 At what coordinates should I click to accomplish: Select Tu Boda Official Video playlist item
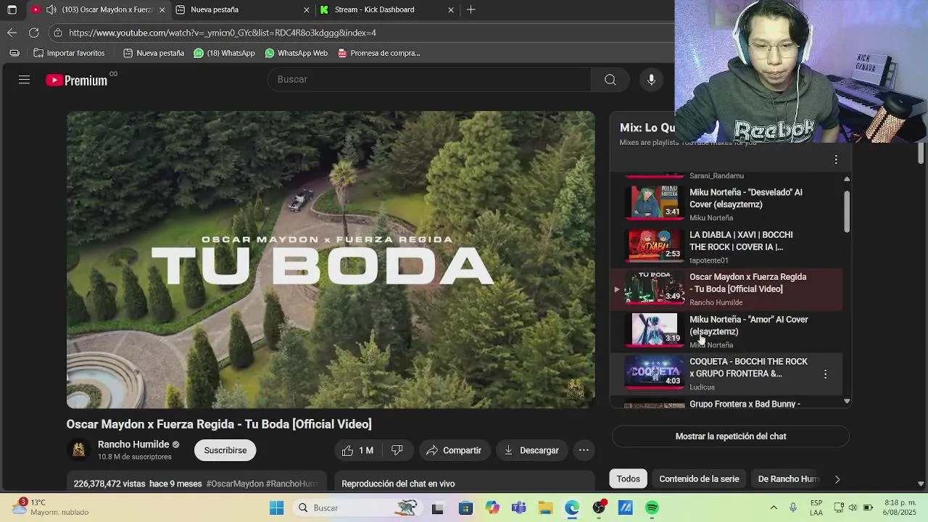727,289
